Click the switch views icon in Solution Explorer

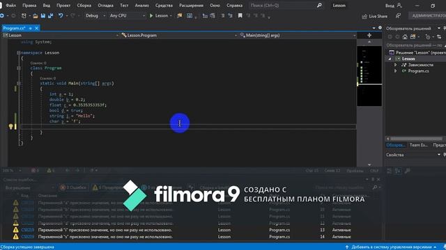coord(413,37)
